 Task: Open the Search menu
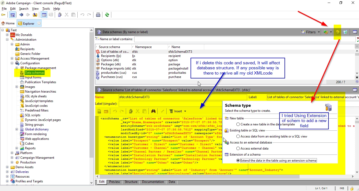(24, 9)
